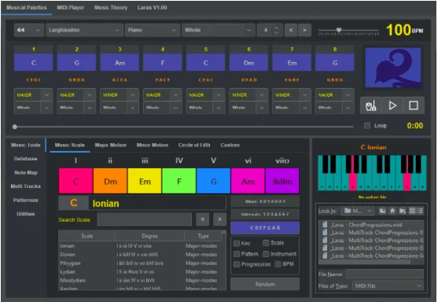Viewport: 438px width, 302px height.
Task: Tick the BPM checkbox
Action: click(x=278, y=264)
